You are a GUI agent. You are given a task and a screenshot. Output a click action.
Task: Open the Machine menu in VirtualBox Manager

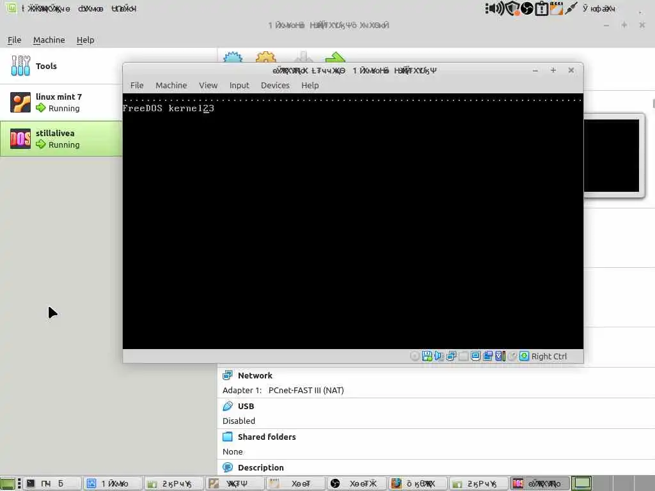(49, 40)
